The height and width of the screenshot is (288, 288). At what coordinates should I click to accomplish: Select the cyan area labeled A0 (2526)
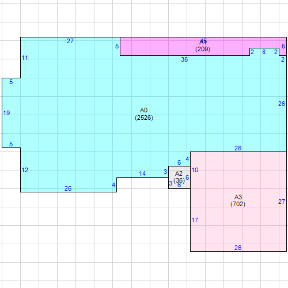tap(144, 114)
